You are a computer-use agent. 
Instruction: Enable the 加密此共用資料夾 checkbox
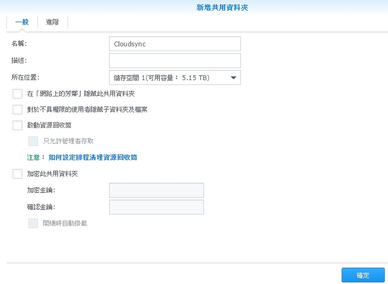[x=17, y=174]
